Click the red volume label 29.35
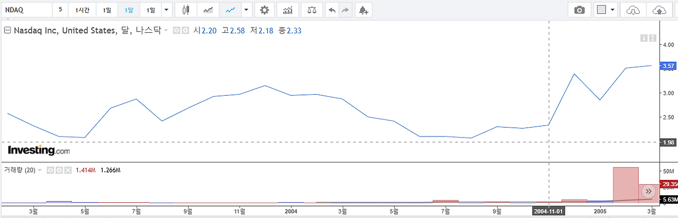 (669, 184)
